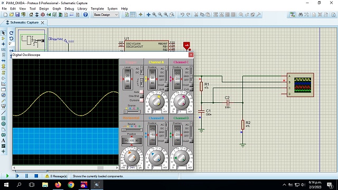Click the Zoom In magnifier
Screen dimensions: 338x190
click(x=154, y=15)
